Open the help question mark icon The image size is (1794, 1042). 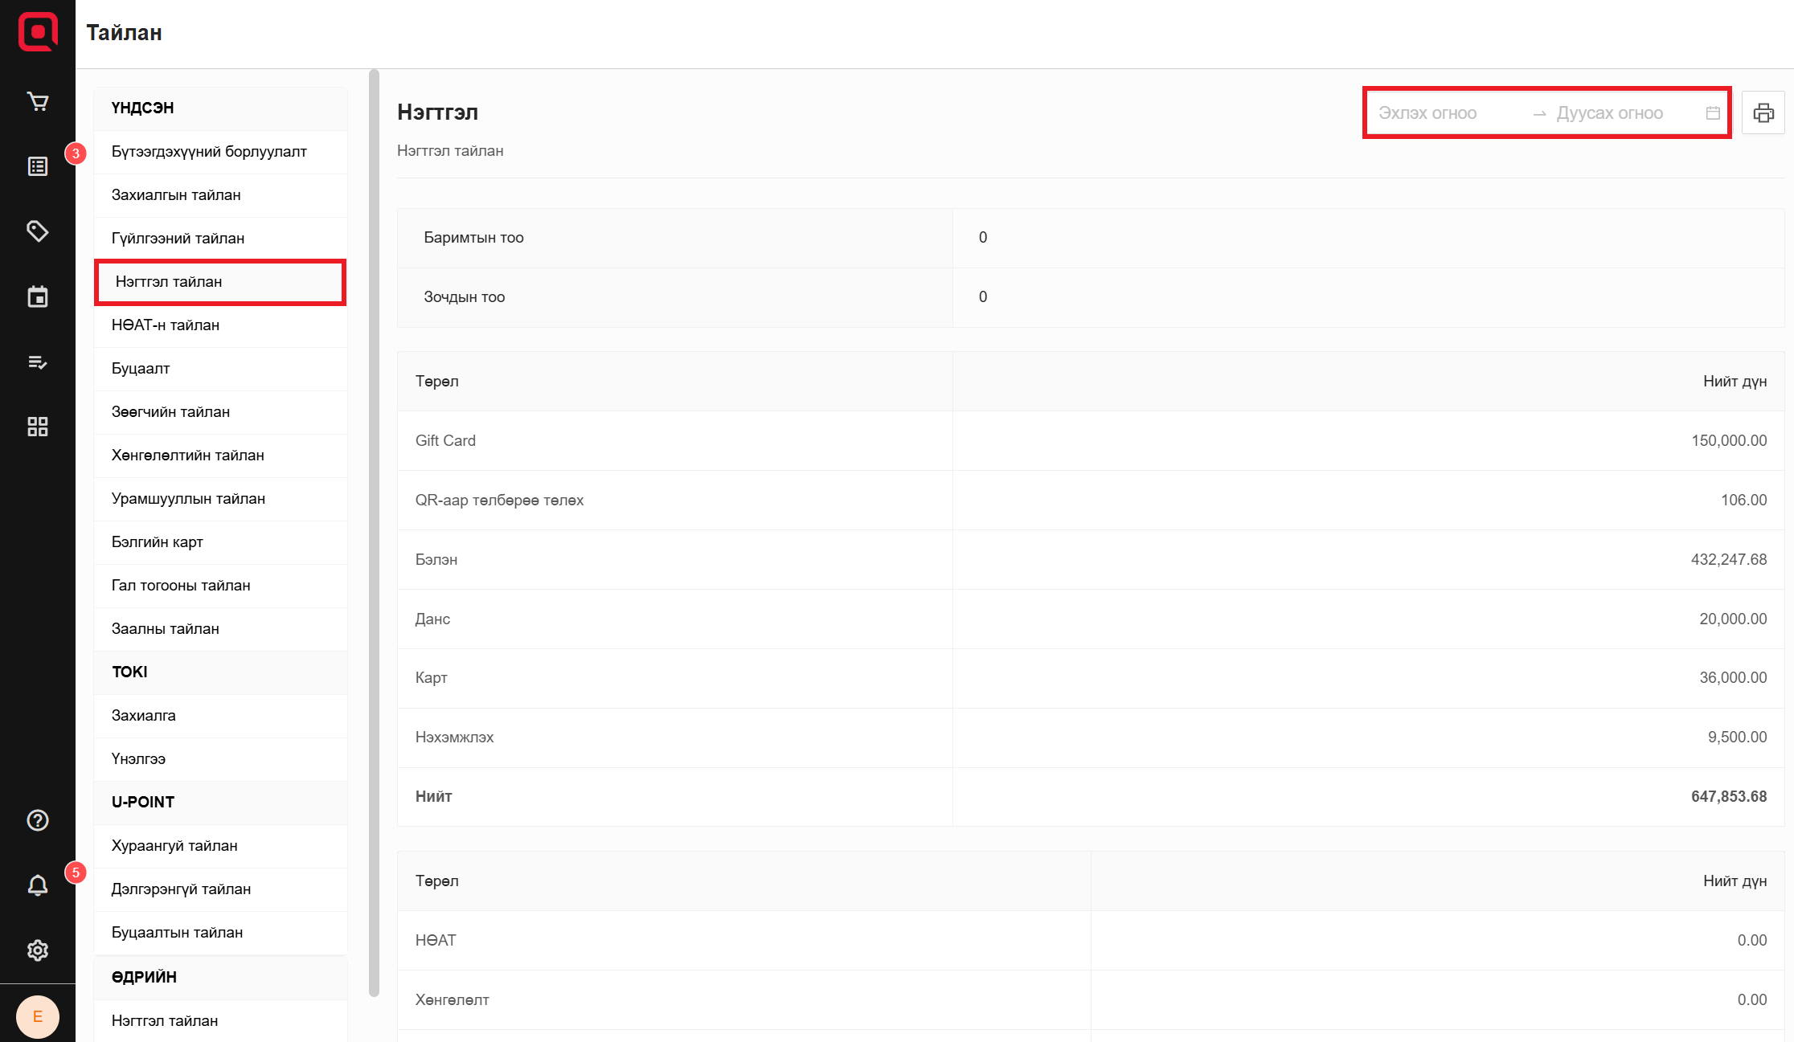pos(38,820)
